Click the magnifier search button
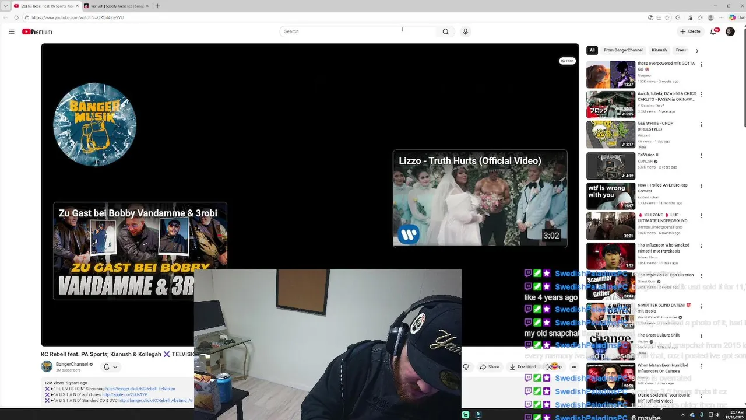 446,32
